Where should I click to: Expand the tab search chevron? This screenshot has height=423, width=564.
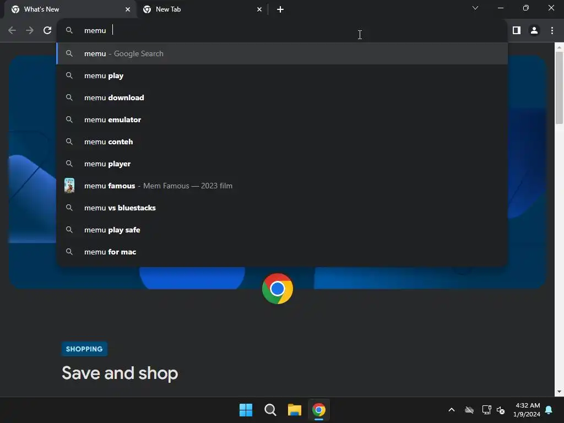click(475, 8)
